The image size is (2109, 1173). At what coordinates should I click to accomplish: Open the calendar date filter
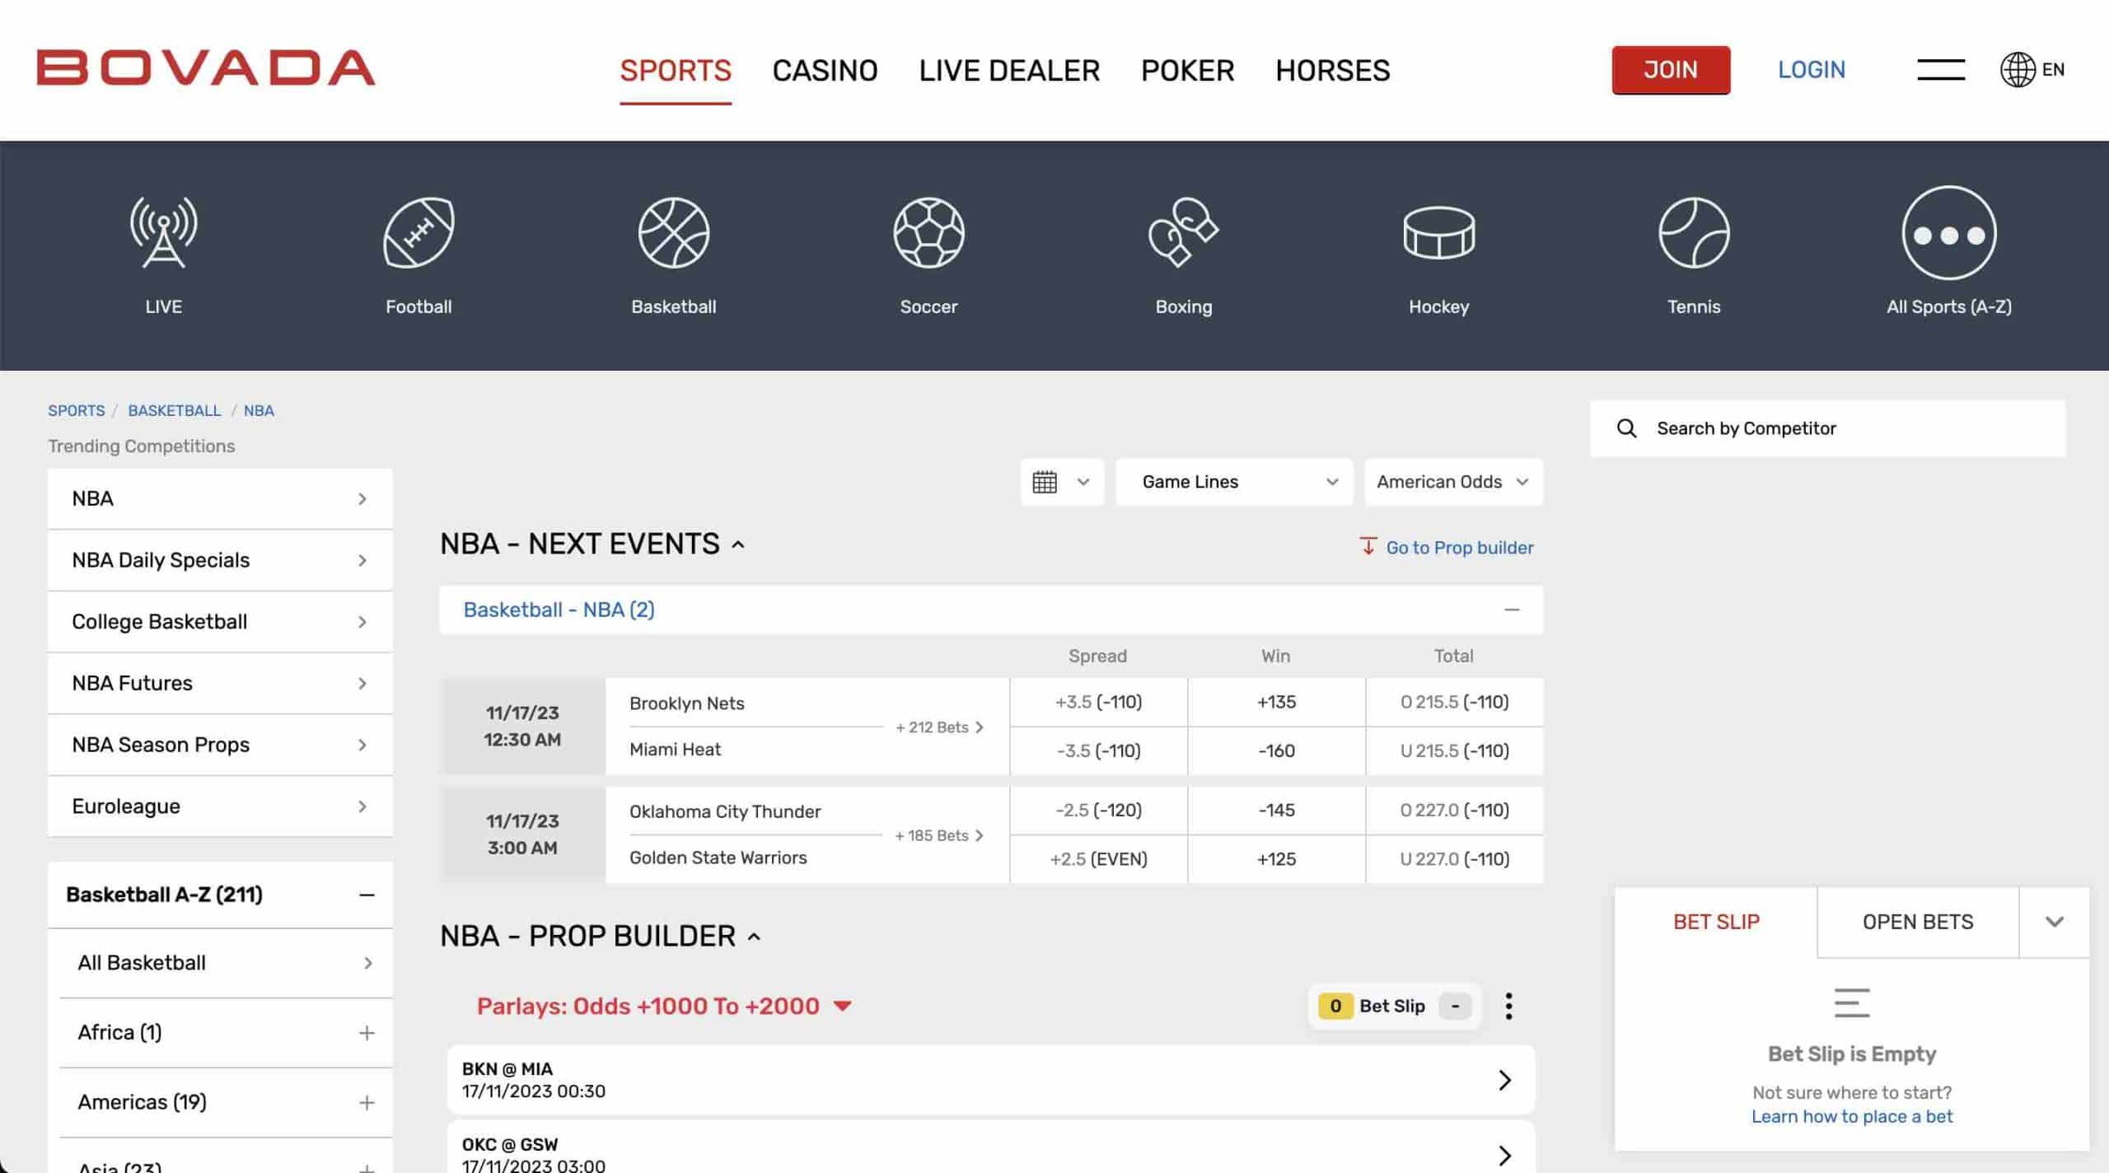[x=1061, y=482]
